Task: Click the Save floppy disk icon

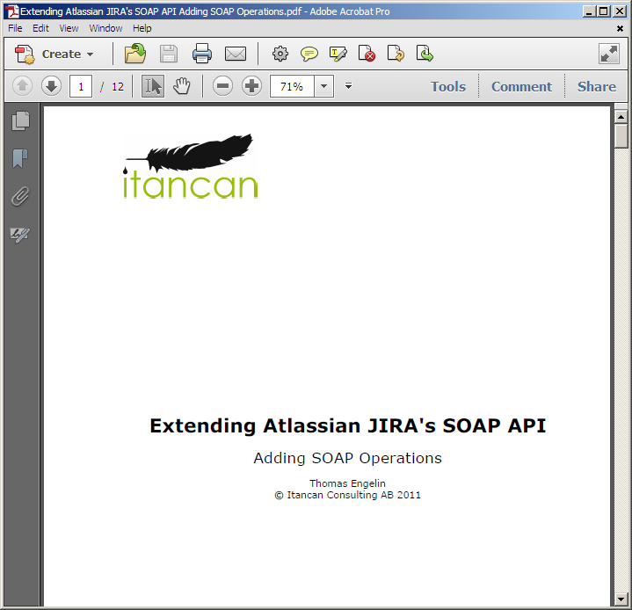Action: coord(169,54)
